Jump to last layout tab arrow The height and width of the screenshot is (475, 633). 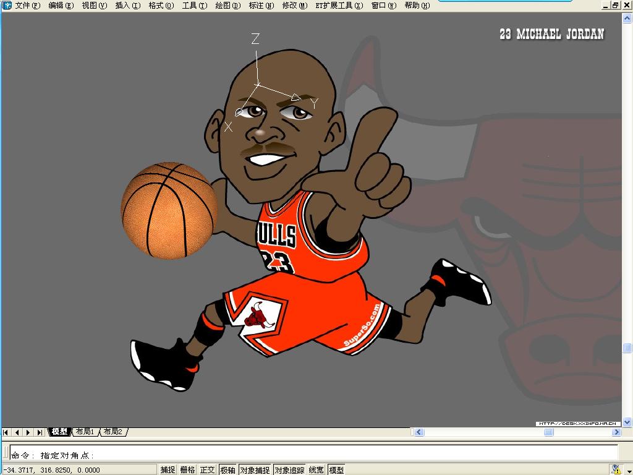[40, 432]
